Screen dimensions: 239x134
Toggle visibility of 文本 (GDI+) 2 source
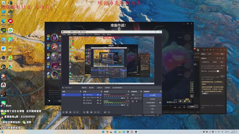(98, 95)
